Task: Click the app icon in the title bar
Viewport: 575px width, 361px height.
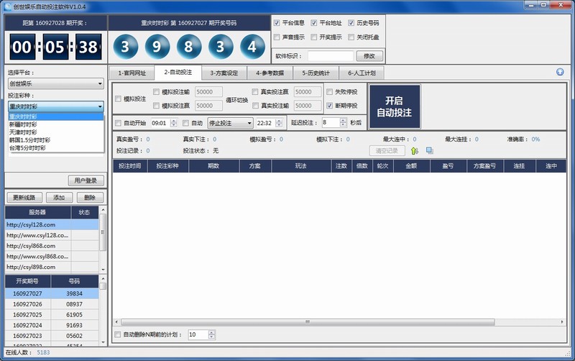Action: 8,6
